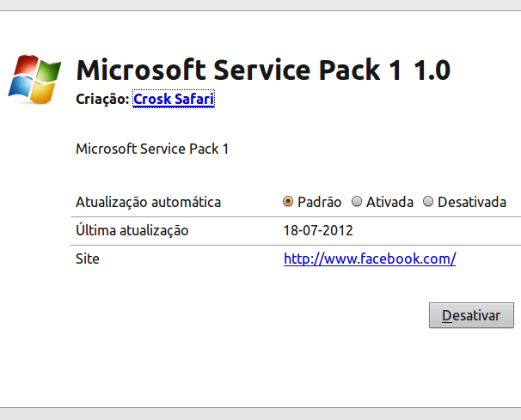Click the Última atualização row label
The height and width of the screenshot is (420, 521).
(x=132, y=230)
